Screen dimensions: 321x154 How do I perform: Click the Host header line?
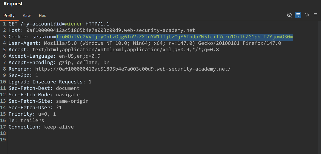coord(102,30)
